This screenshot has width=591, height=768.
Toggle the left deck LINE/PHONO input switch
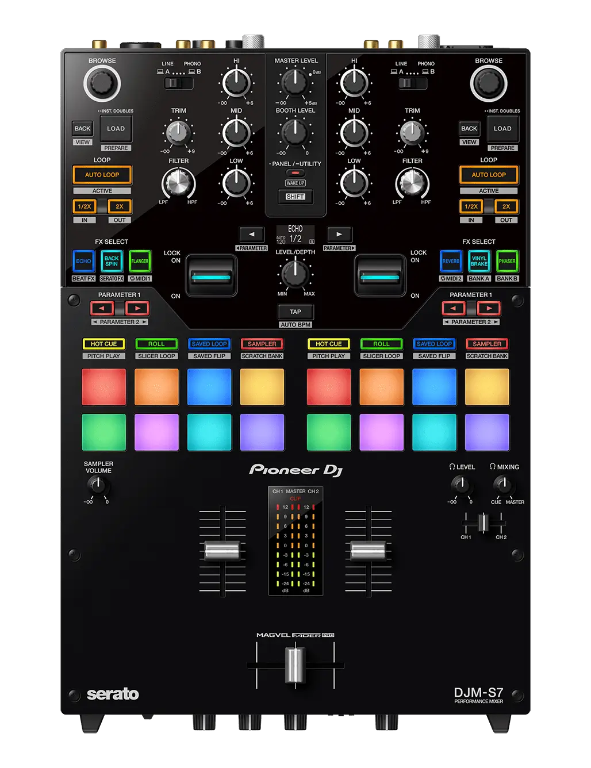pos(178,83)
